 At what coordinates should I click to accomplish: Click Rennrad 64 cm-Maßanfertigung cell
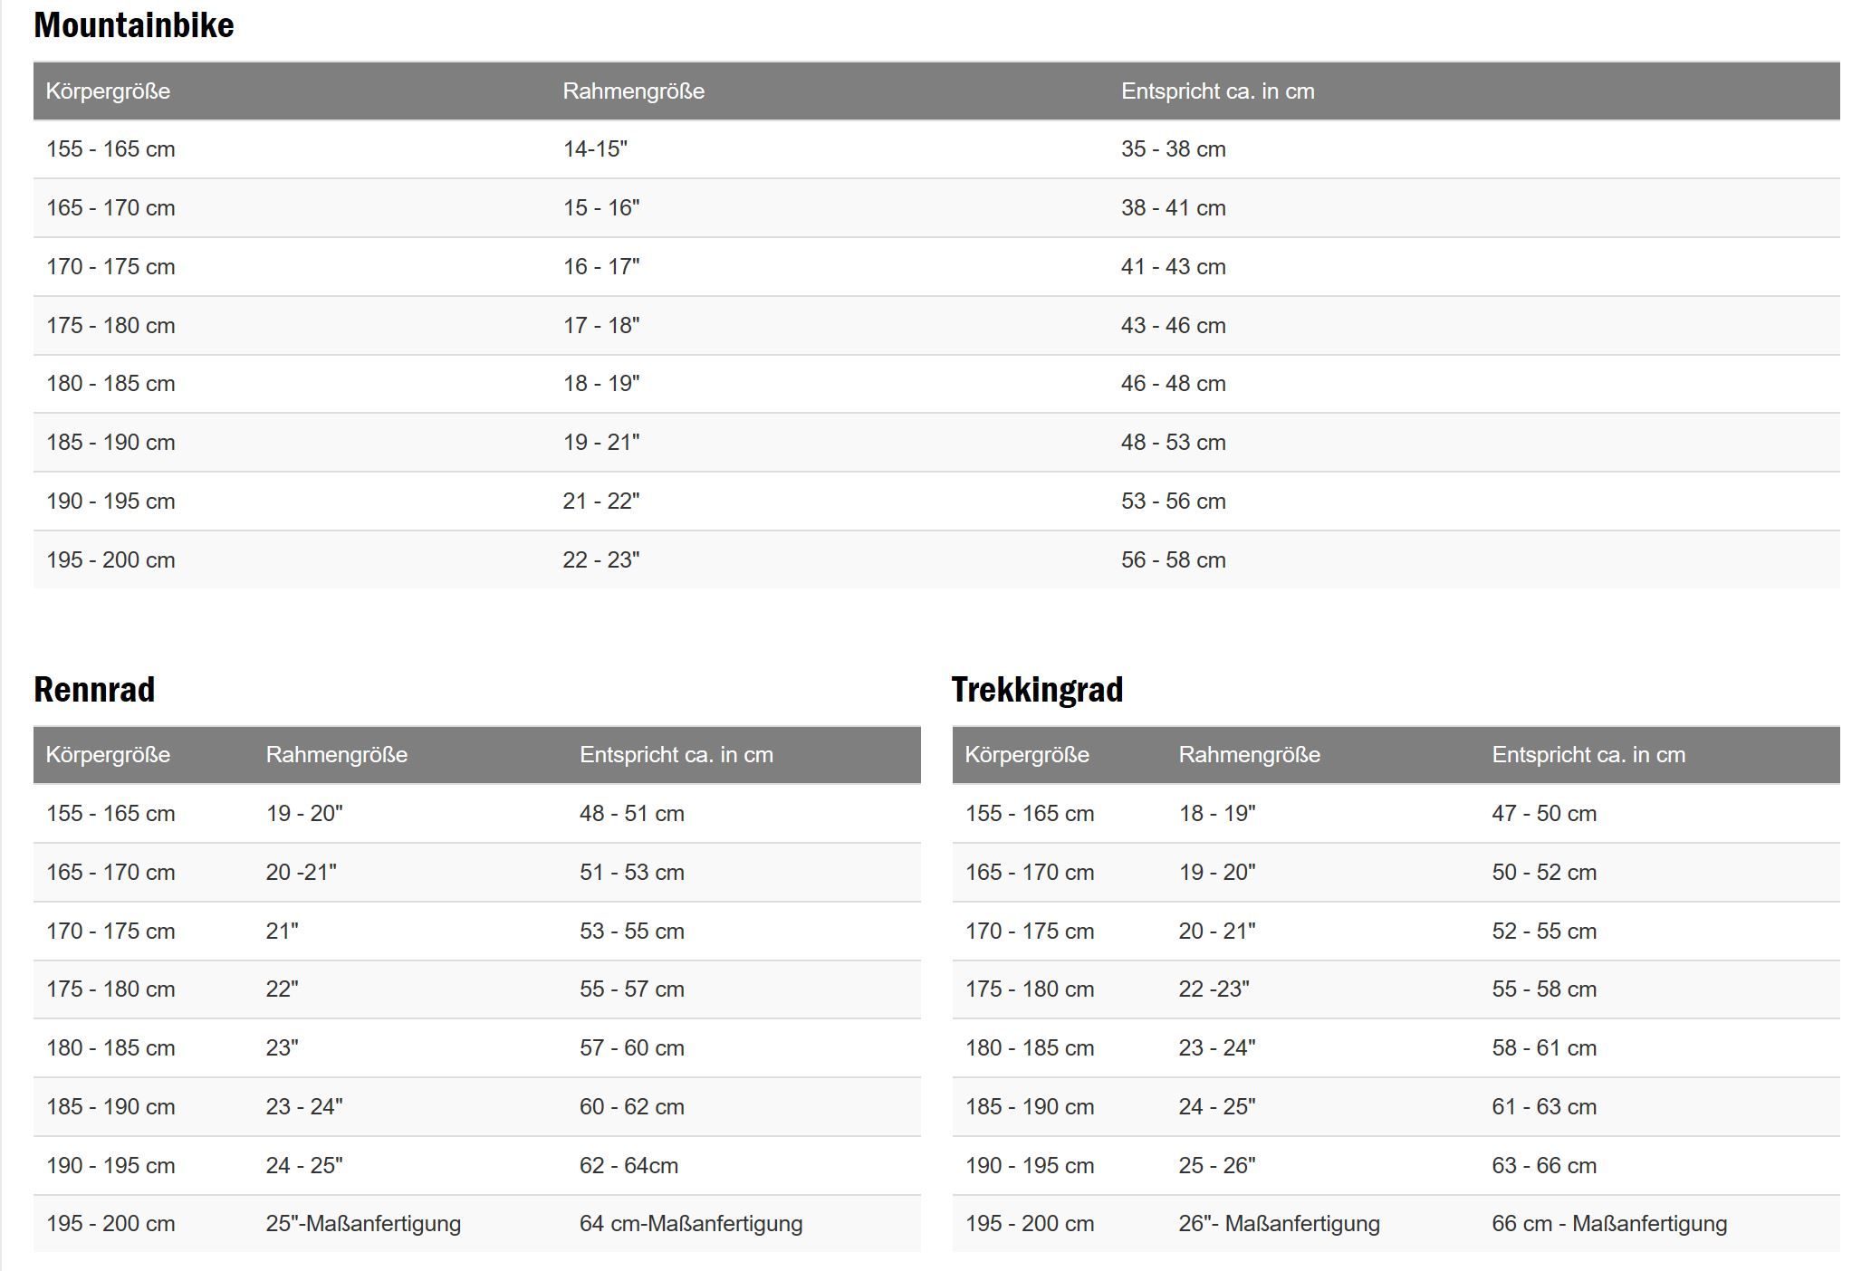click(x=691, y=1224)
